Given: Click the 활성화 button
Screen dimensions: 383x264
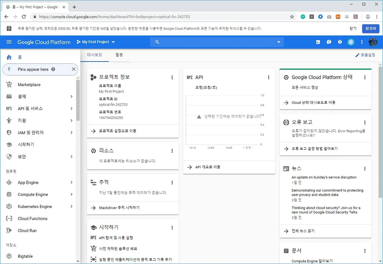Looking at the screenshot, I should [x=371, y=29].
